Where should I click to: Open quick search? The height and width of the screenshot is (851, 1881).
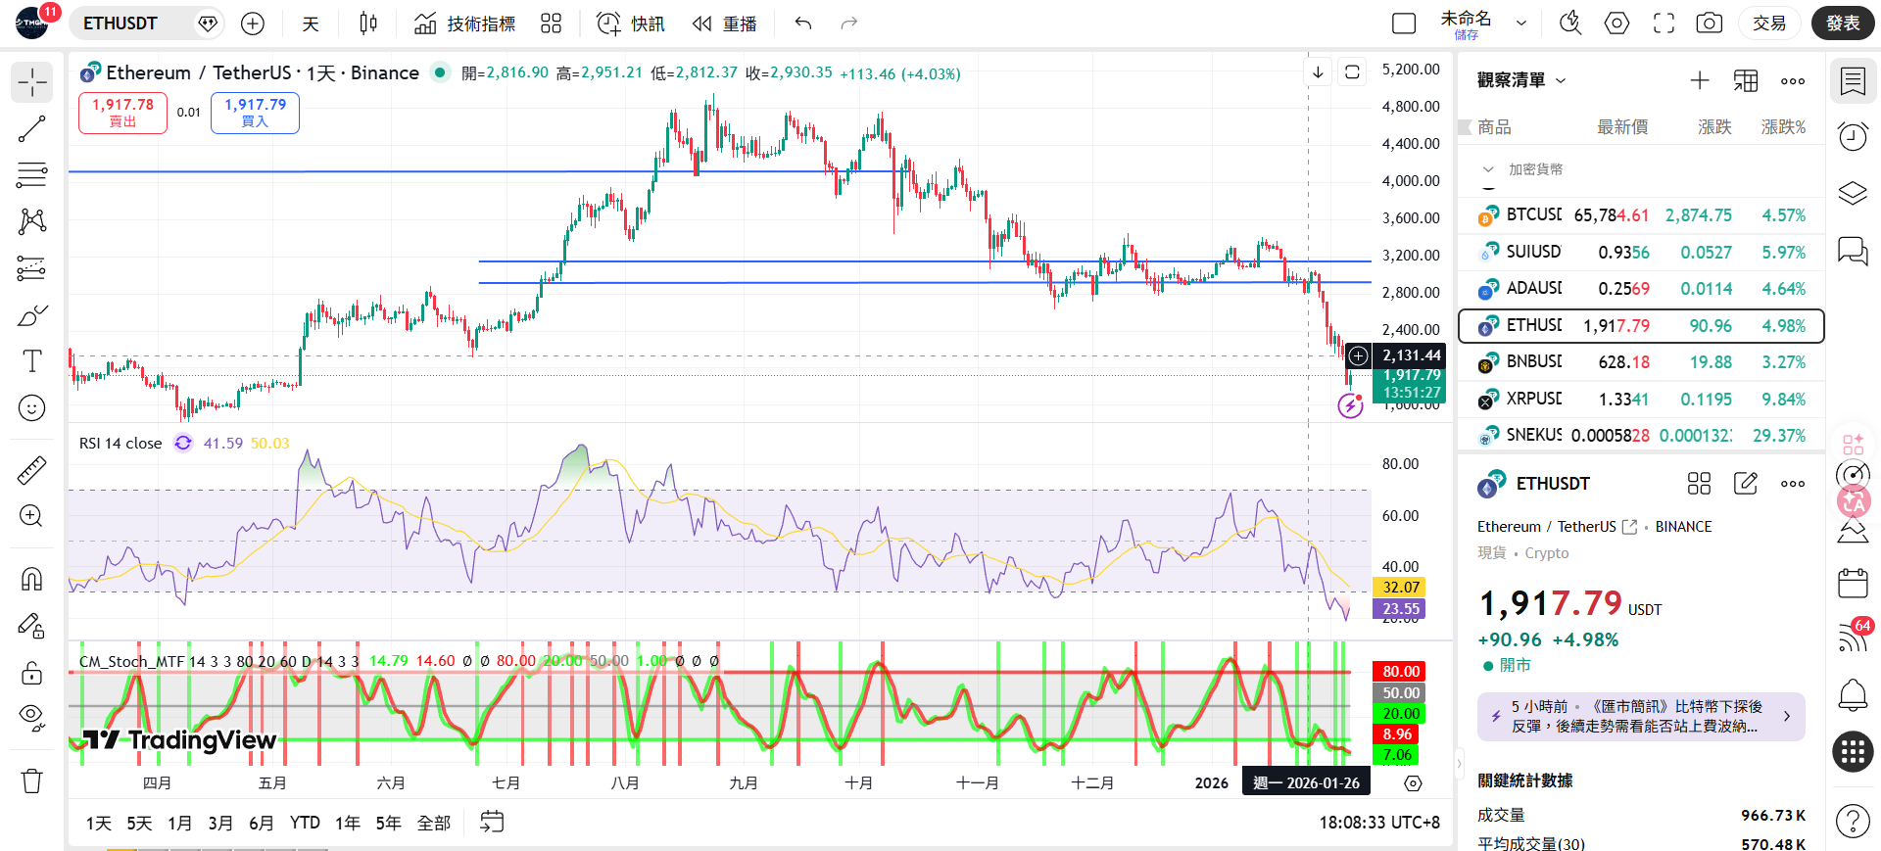tap(1570, 24)
